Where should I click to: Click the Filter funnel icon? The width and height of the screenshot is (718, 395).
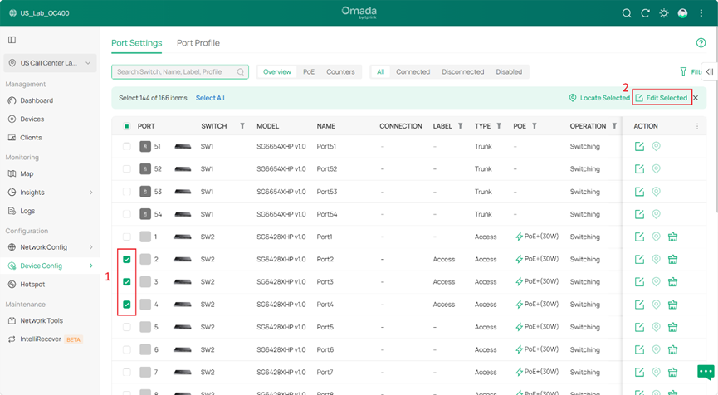[683, 72]
